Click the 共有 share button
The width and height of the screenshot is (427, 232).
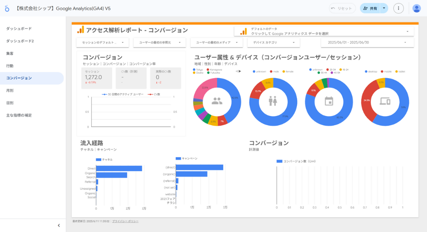tap(370, 9)
